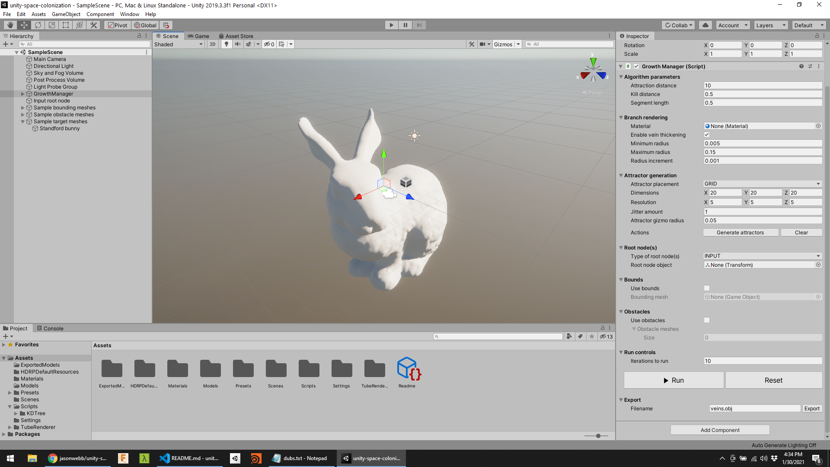Toggle Growth Manager script enabled checkbox
The height and width of the screenshot is (467, 830).
click(x=636, y=66)
